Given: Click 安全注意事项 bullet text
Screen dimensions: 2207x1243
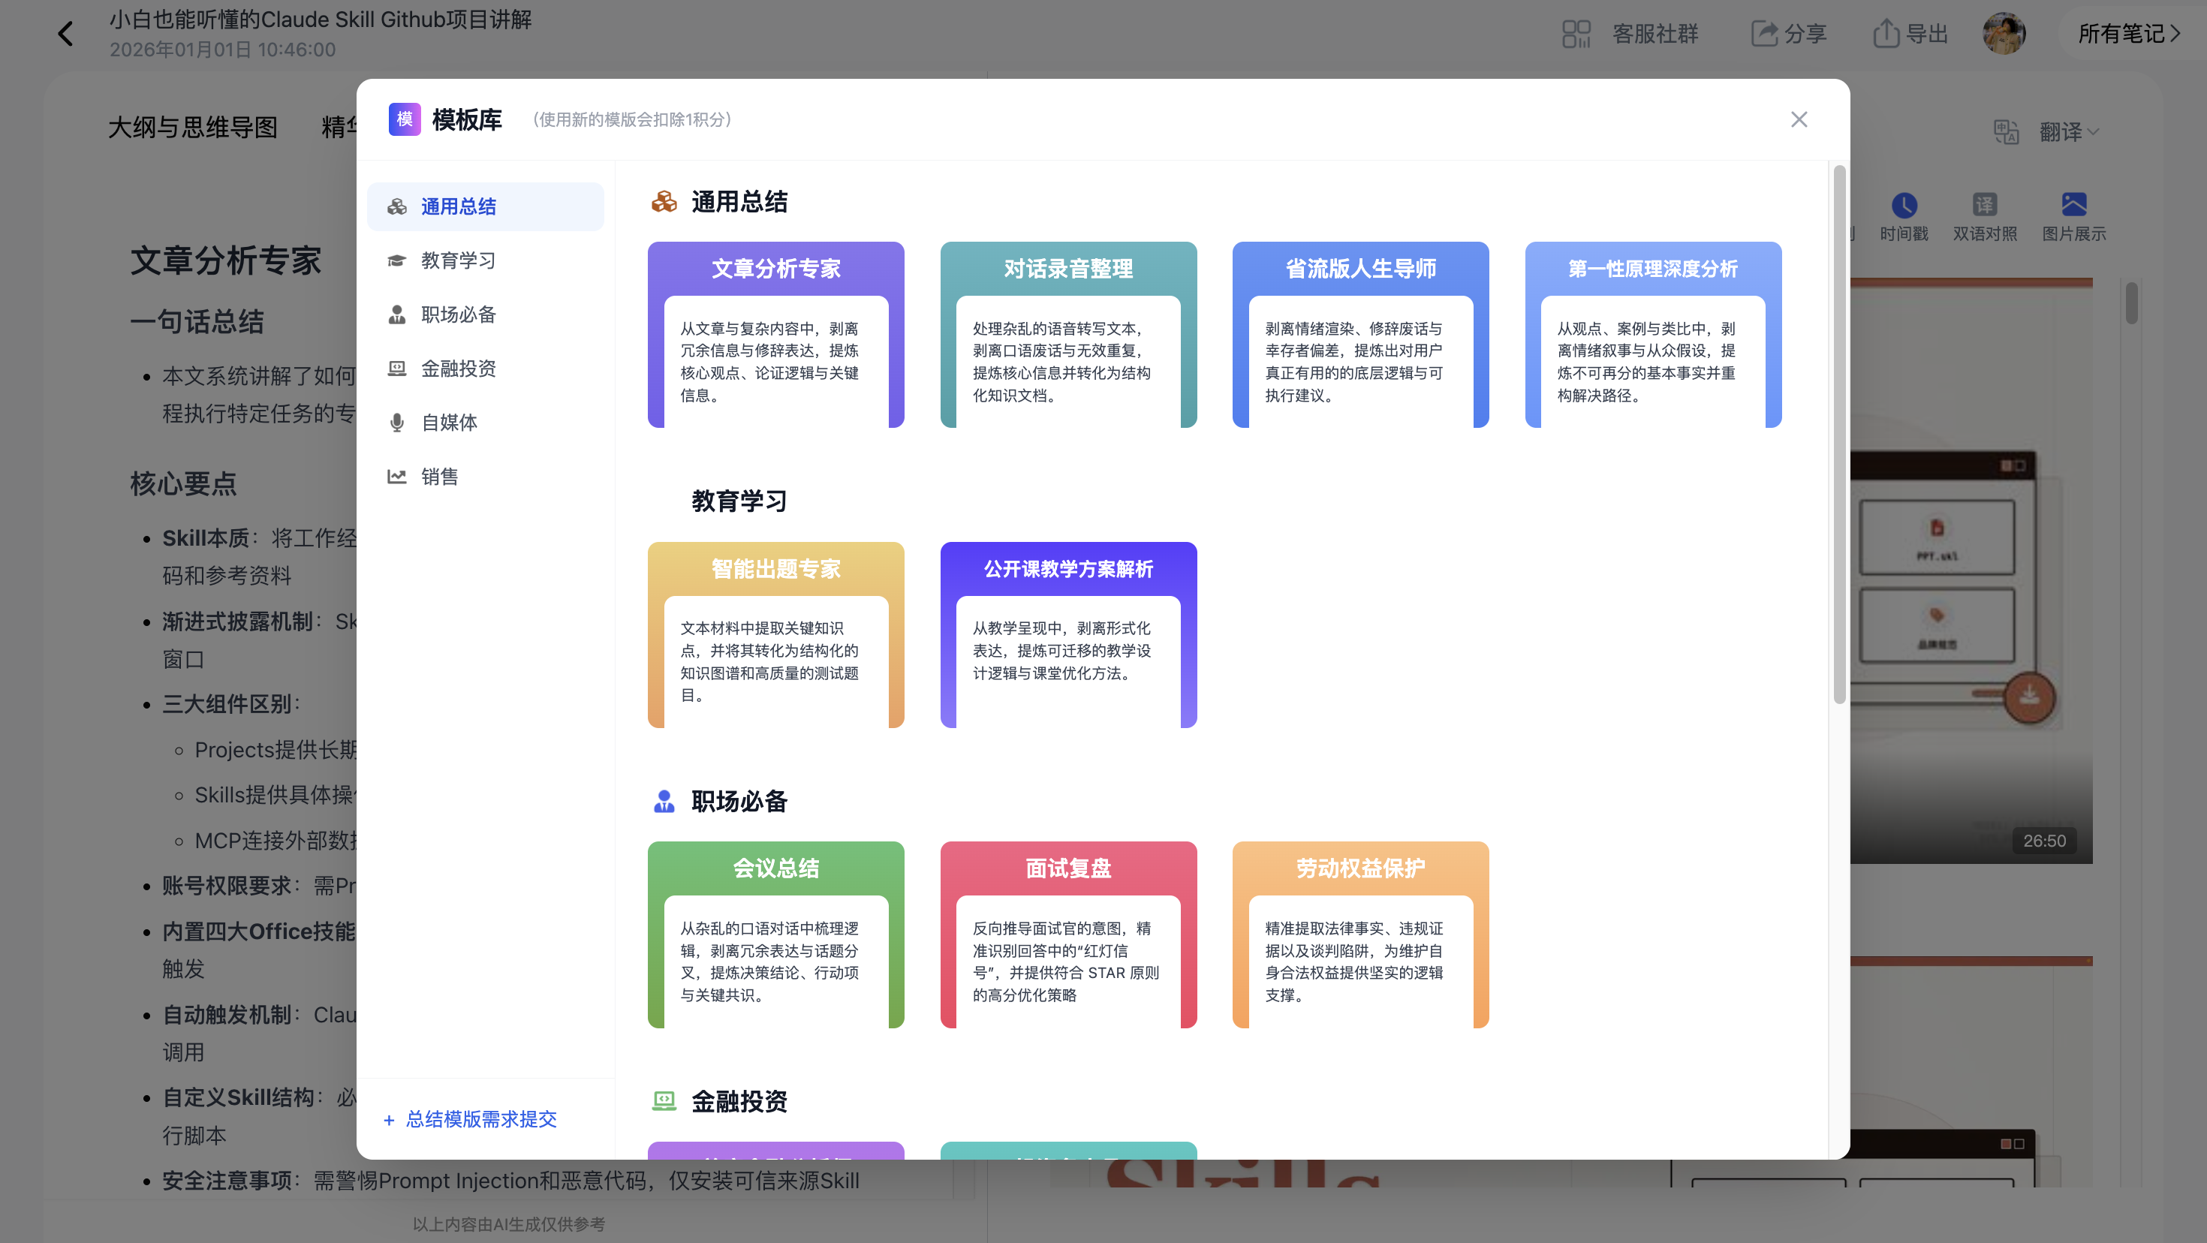Looking at the screenshot, I should pos(510,1181).
